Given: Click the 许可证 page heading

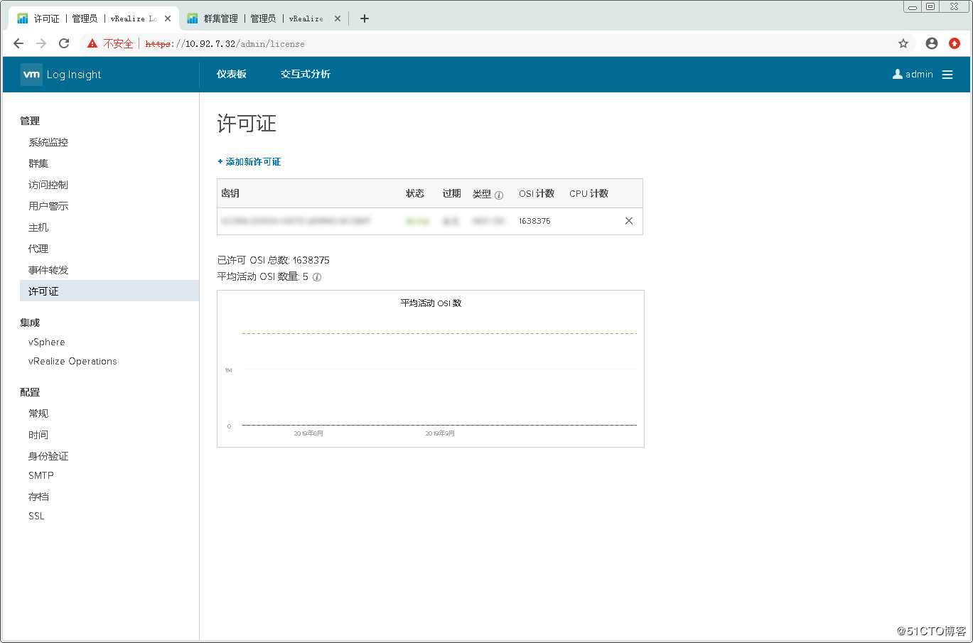Looking at the screenshot, I should click(247, 124).
